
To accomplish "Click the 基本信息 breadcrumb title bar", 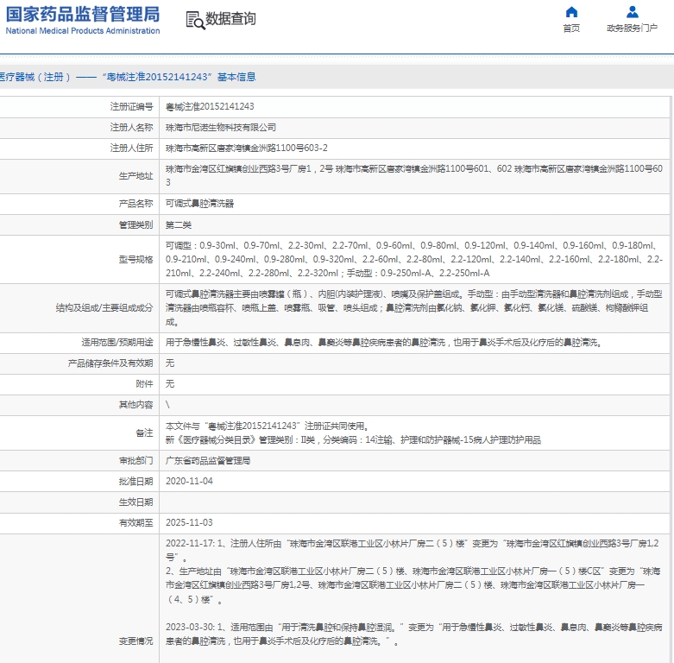I will [x=129, y=77].
